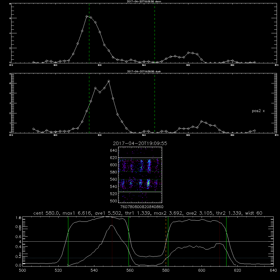The height and width of the screenshot is (280, 280).
Task: Click the '2017-04-20T19:09:55 dusk' plot title
Action: click(144, 71)
